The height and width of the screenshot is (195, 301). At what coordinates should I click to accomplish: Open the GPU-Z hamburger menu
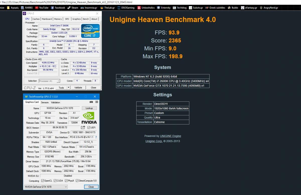[x=97, y=102]
